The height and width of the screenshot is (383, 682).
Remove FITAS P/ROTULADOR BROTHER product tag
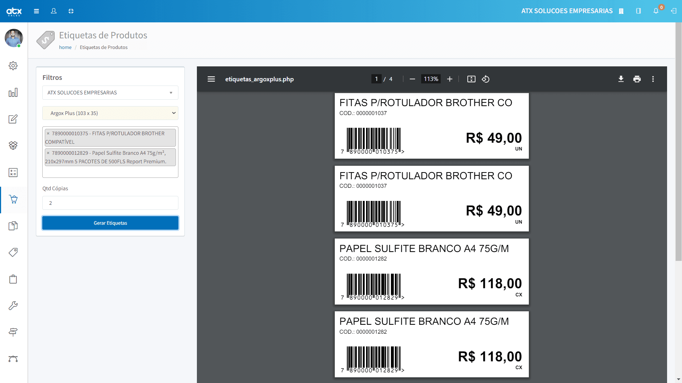(48, 133)
